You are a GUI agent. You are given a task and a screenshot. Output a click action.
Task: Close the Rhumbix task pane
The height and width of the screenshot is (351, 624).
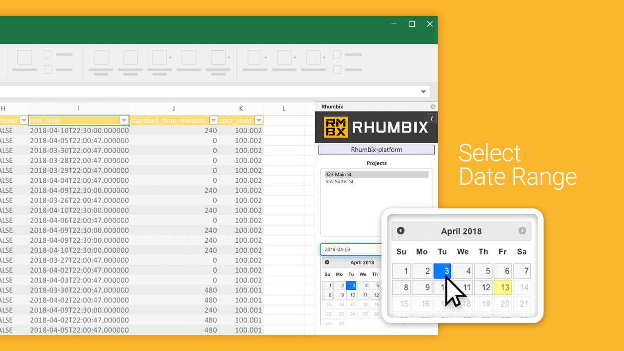(433, 106)
